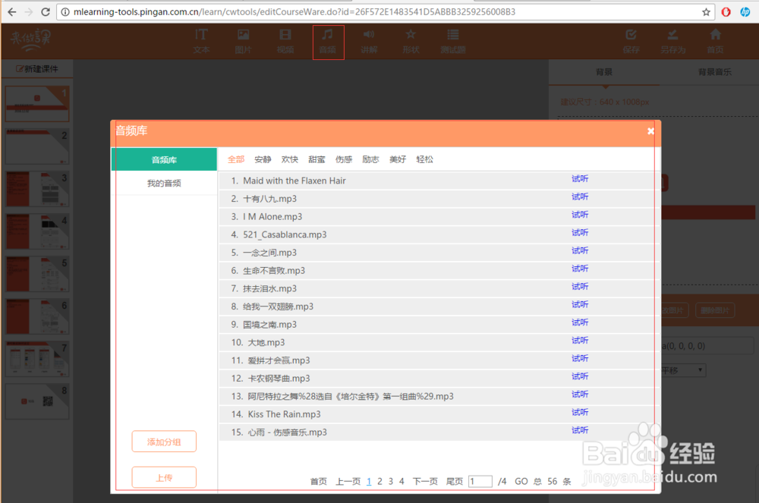This screenshot has width=759, height=503.
Task: Open the 平移 dropdown
Action: (x=684, y=370)
